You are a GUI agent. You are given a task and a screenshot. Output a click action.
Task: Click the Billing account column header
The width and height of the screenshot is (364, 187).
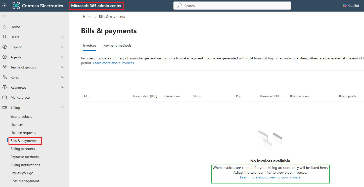pyautogui.click(x=300, y=96)
